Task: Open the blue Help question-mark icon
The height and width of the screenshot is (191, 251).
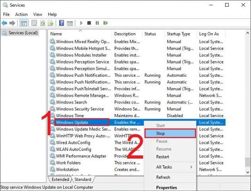Action: [61, 23]
